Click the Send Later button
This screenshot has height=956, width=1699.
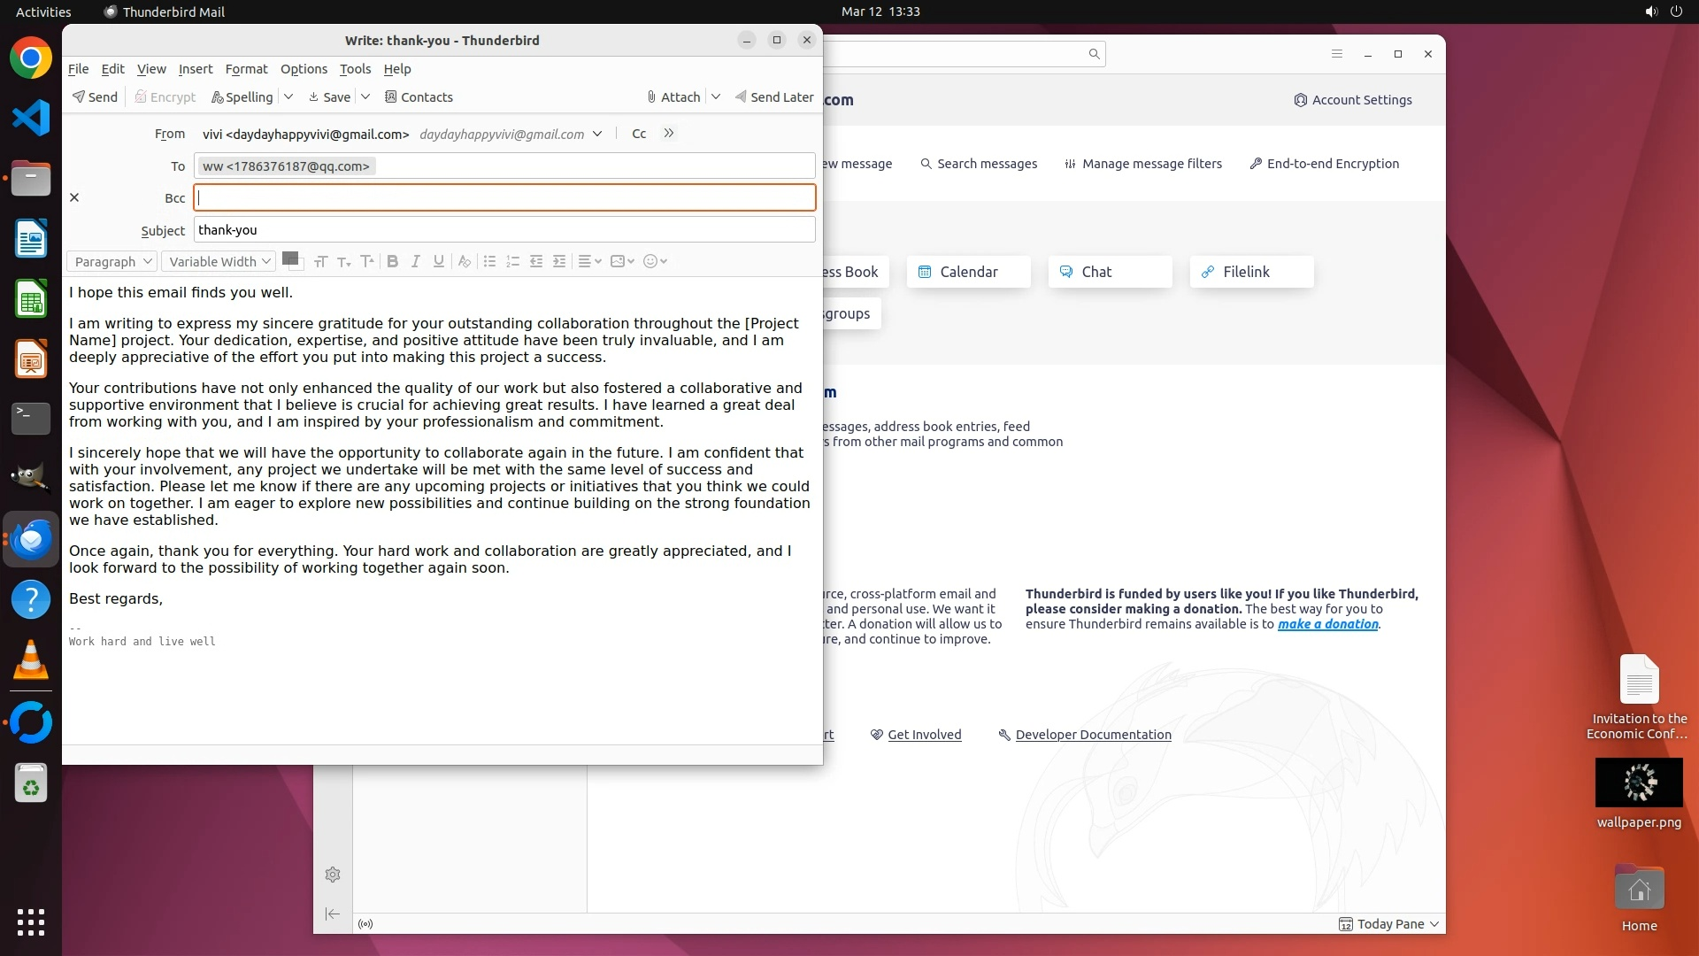tap(774, 97)
